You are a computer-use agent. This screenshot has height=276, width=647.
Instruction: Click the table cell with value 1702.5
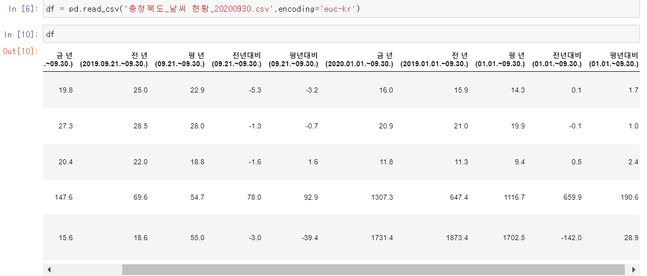513,238
